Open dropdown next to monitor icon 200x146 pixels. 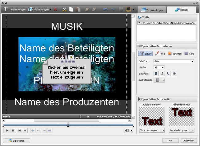[x=133, y=10]
